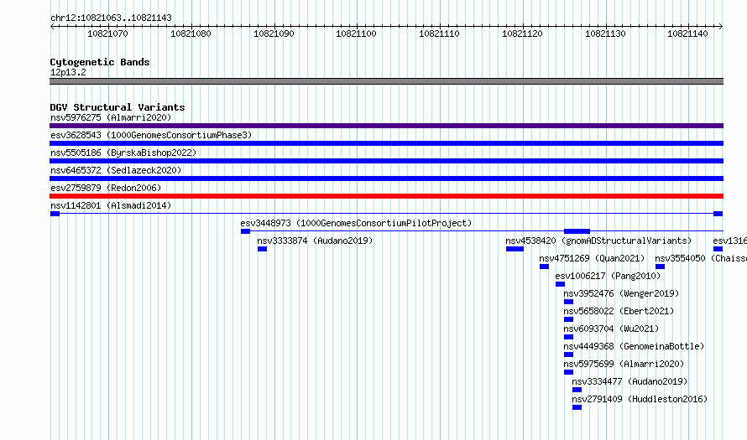Open nsv3334477 (Audano2019) label

click(x=629, y=381)
